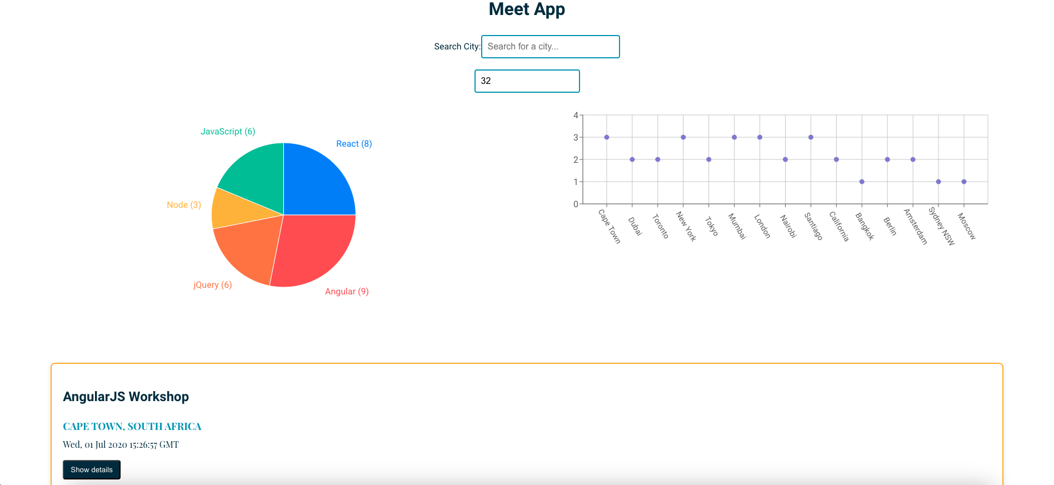Click the New York scatter point

[x=683, y=137]
